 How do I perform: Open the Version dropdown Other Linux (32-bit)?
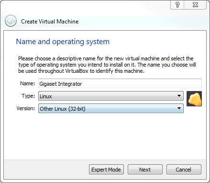[x=111, y=108]
